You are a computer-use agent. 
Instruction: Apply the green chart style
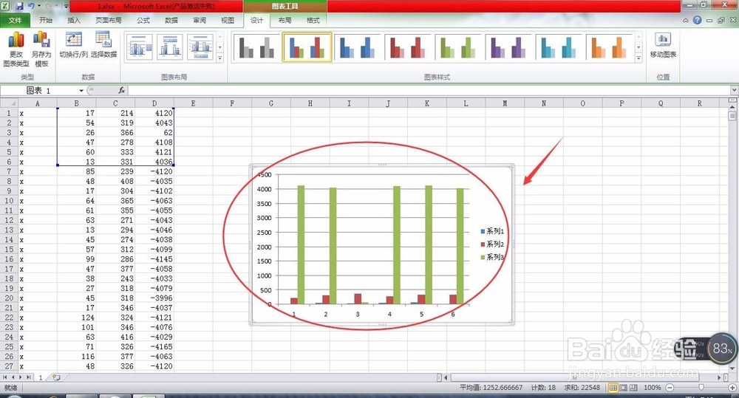(x=458, y=47)
